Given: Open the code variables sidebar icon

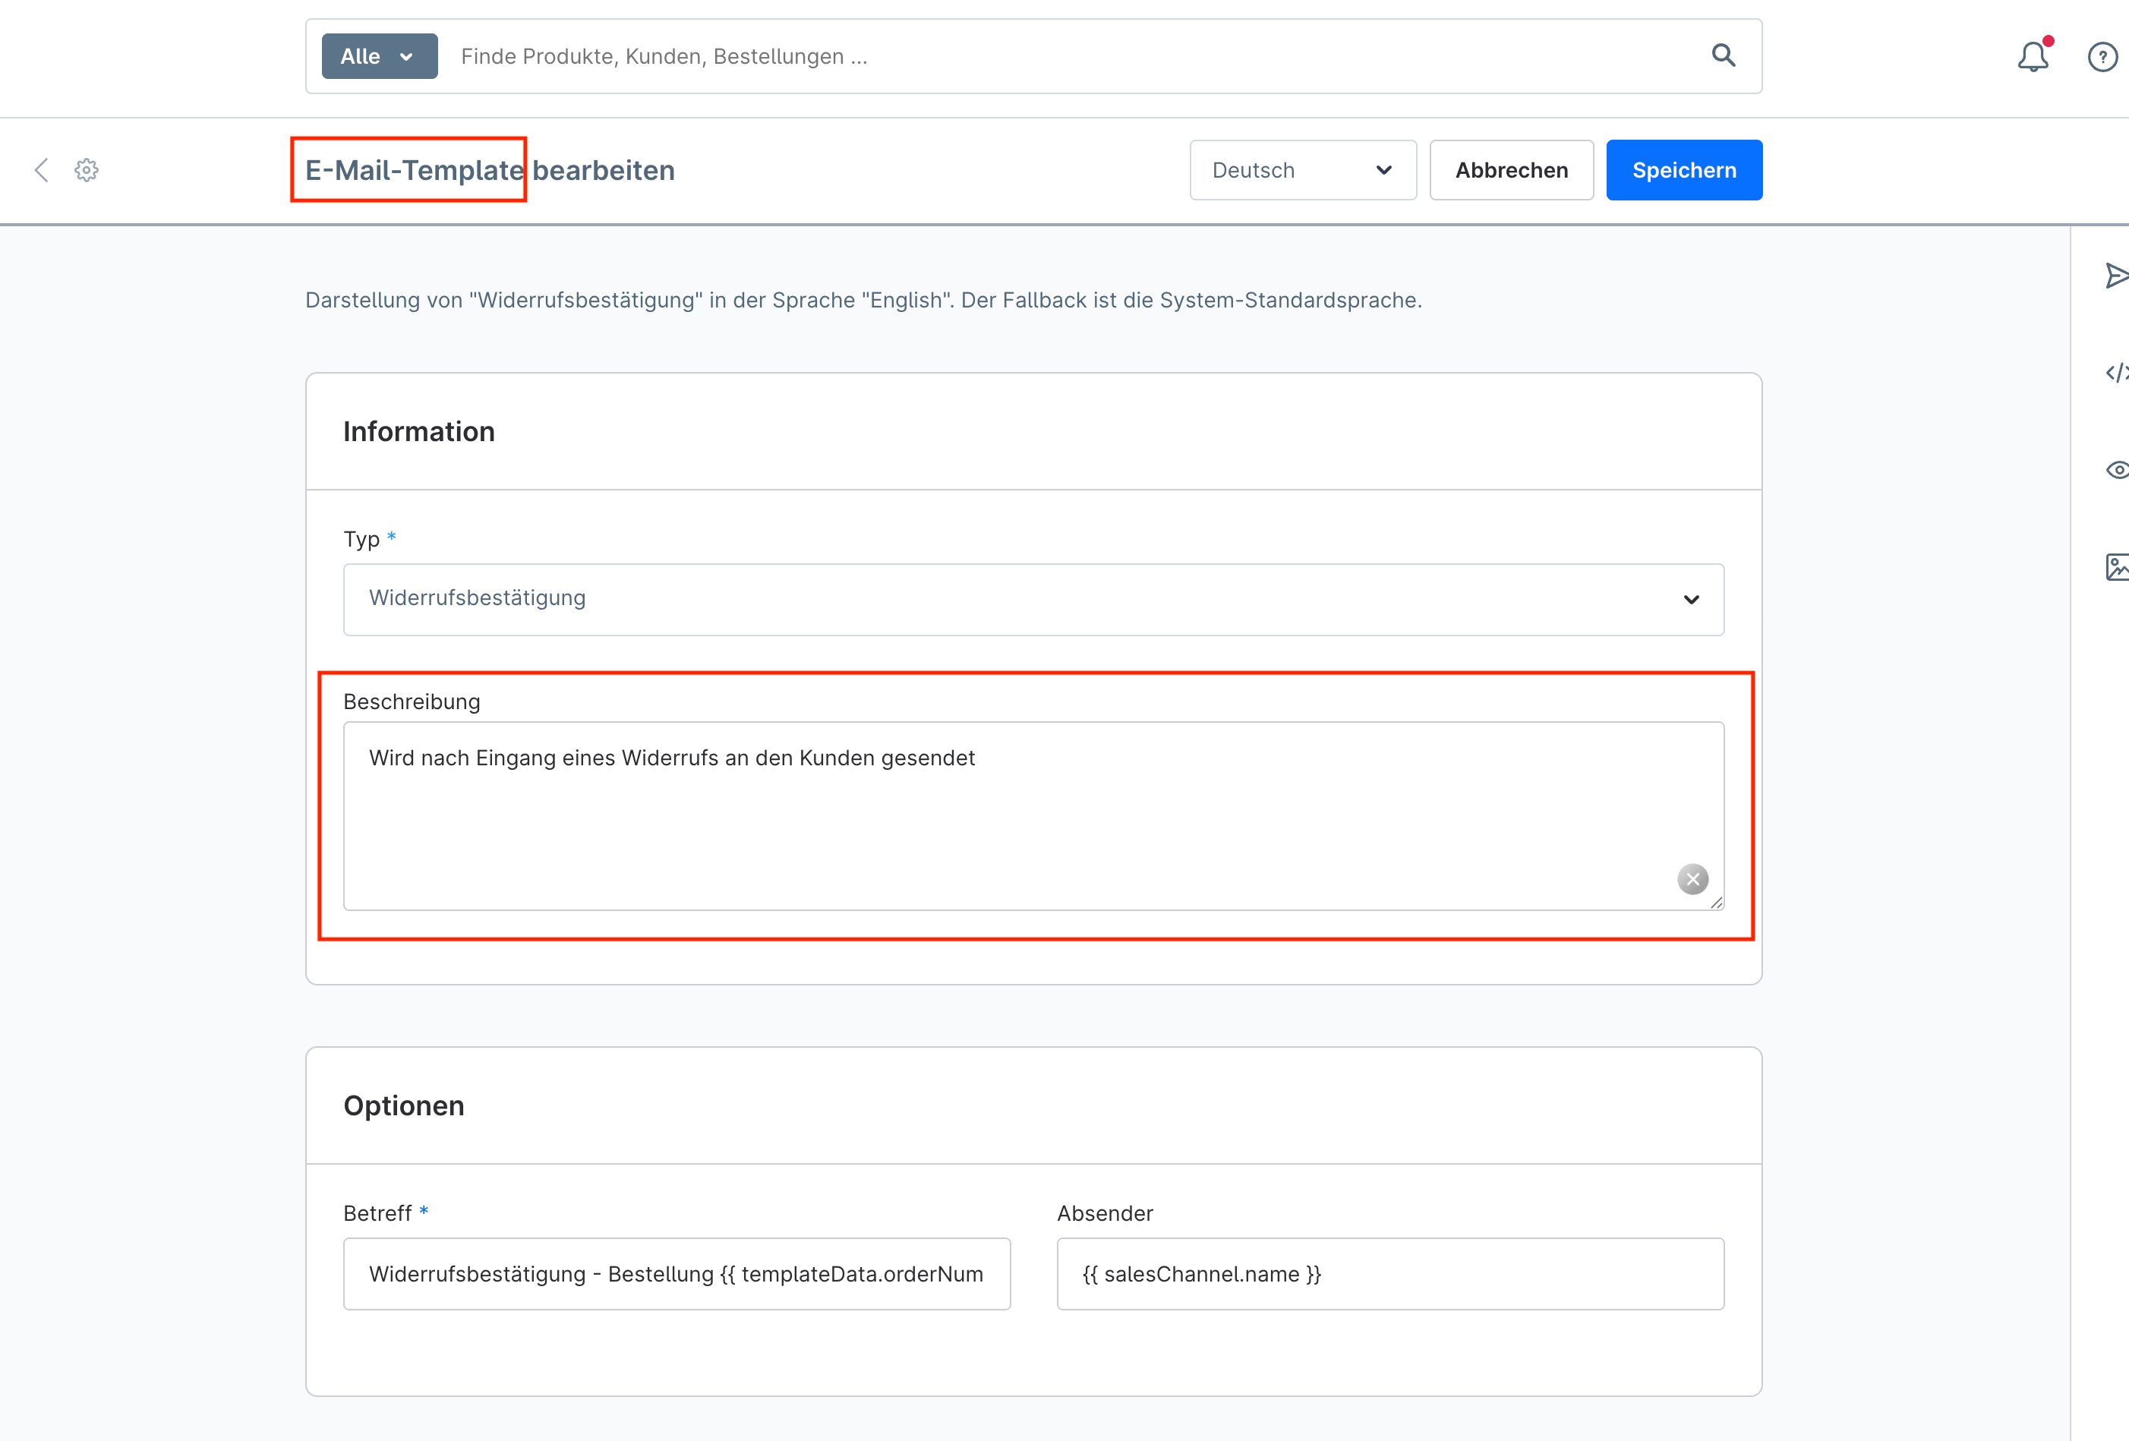Looking at the screenshot, I should pos(2115,373).
